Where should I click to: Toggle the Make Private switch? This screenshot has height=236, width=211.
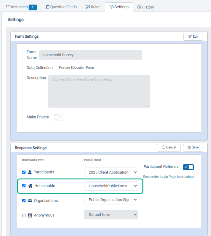59,117
